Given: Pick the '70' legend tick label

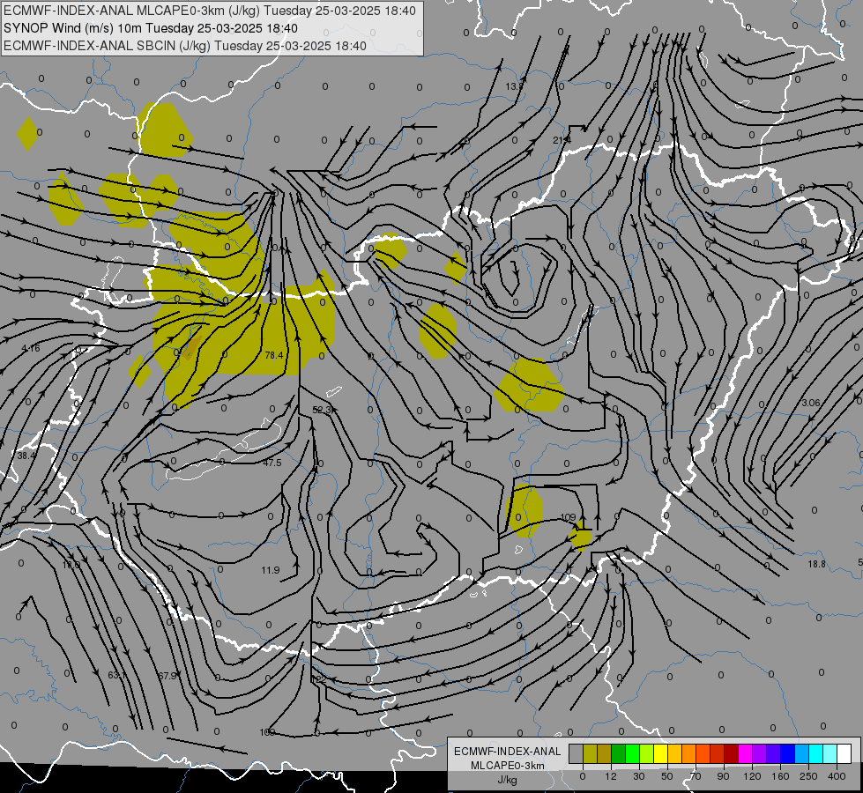Looking at the screenshot, I should pyautogui.click(x=696, y=776).
